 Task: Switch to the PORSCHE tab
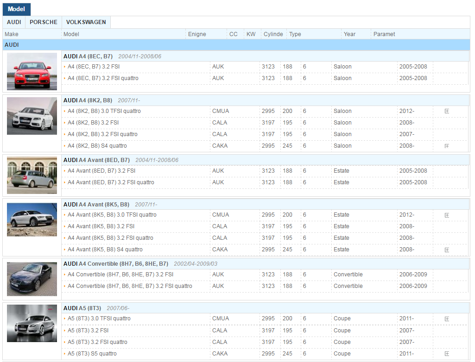[43, 22]
